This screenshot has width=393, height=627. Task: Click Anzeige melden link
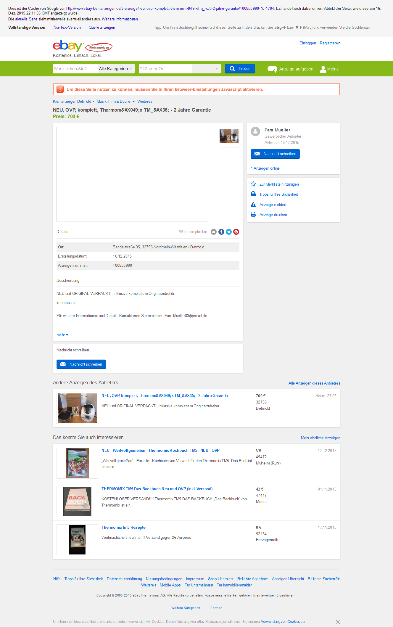tap(273, 205)
